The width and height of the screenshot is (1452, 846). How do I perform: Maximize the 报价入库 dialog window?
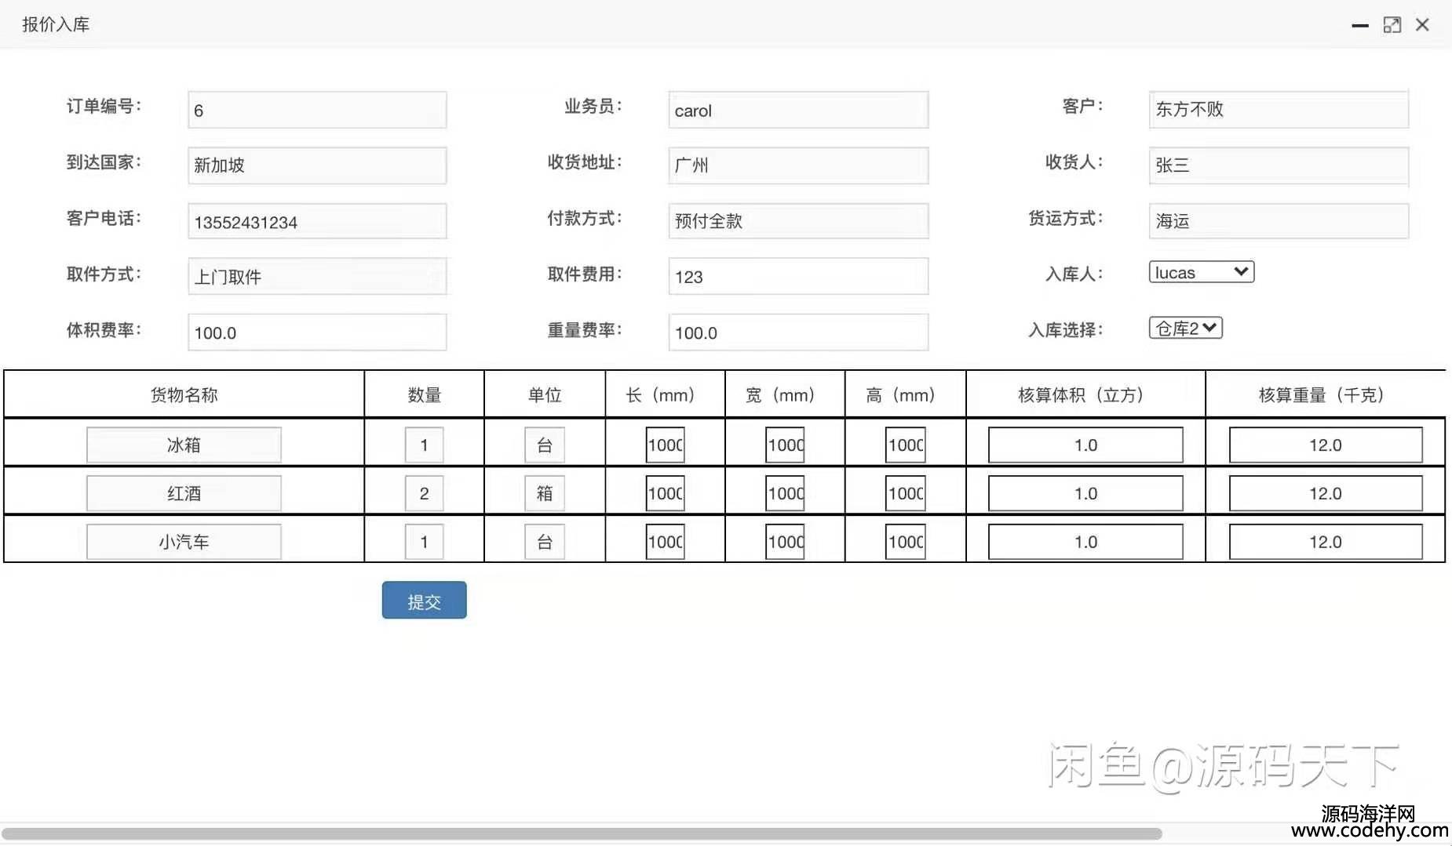(1392, 25)
